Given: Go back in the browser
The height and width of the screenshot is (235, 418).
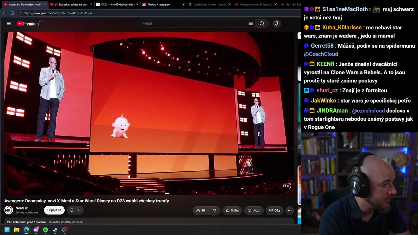Looking at the screenshot, I should click(x=4, y=13).
